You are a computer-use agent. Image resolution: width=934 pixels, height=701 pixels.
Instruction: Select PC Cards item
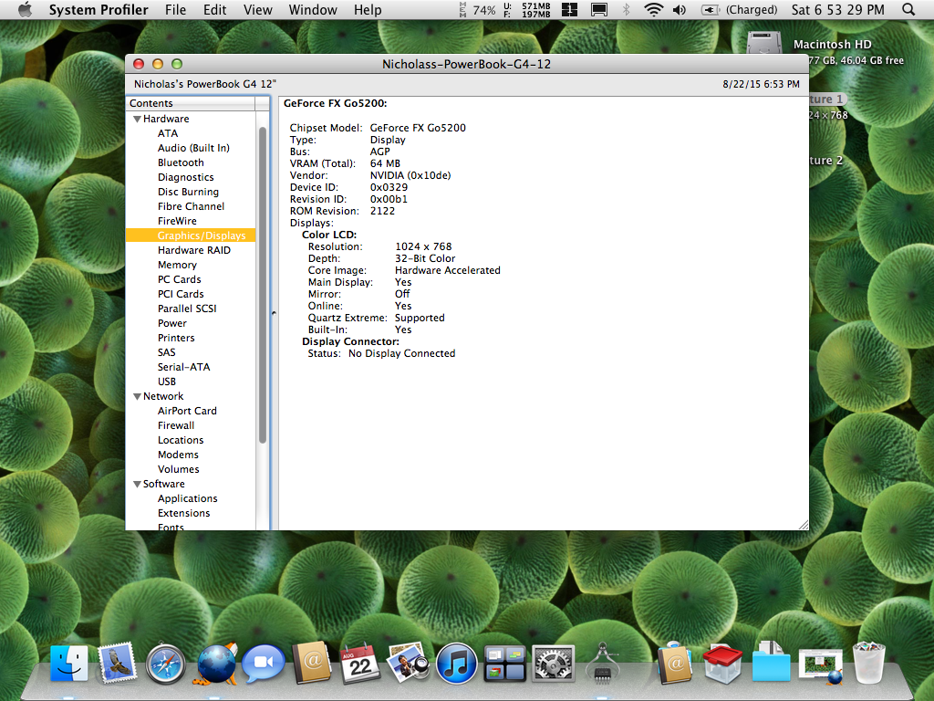[x=180, y=279]
